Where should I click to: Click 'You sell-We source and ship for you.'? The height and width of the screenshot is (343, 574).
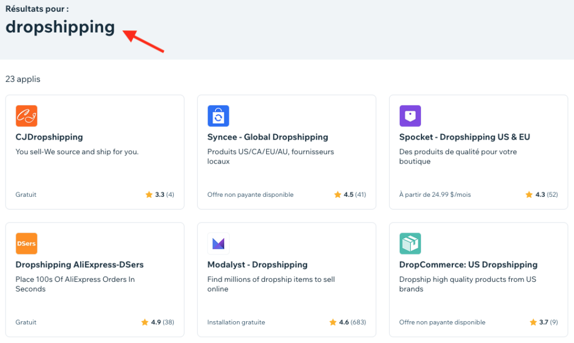(x=77, y=151)
